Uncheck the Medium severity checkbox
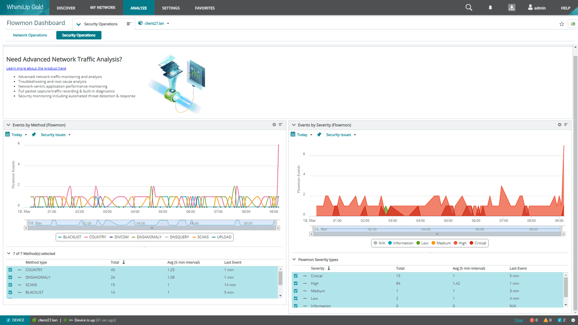 click(296, 291)
